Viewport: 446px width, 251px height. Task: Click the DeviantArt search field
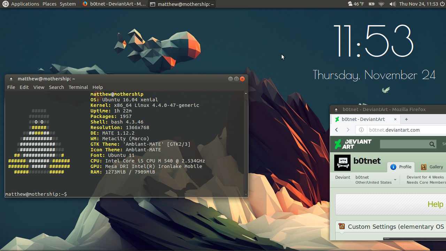[x=404, y=144]
